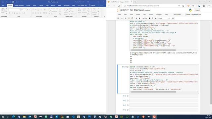
Task: Select the Pointer Tool in Visio
Action: pos(54,9)
